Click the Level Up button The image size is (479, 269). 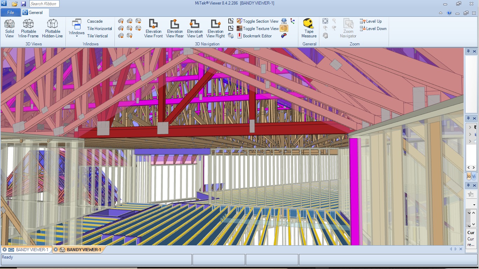(373, 21)
